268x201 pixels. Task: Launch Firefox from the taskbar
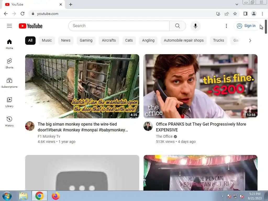coord(55,196)
